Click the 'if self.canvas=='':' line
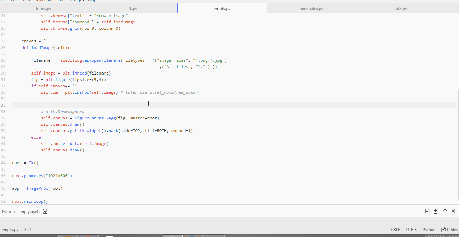 (x=54, y=86)
